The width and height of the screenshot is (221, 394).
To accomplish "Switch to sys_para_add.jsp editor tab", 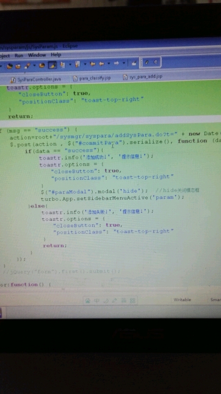I will 142,76.
